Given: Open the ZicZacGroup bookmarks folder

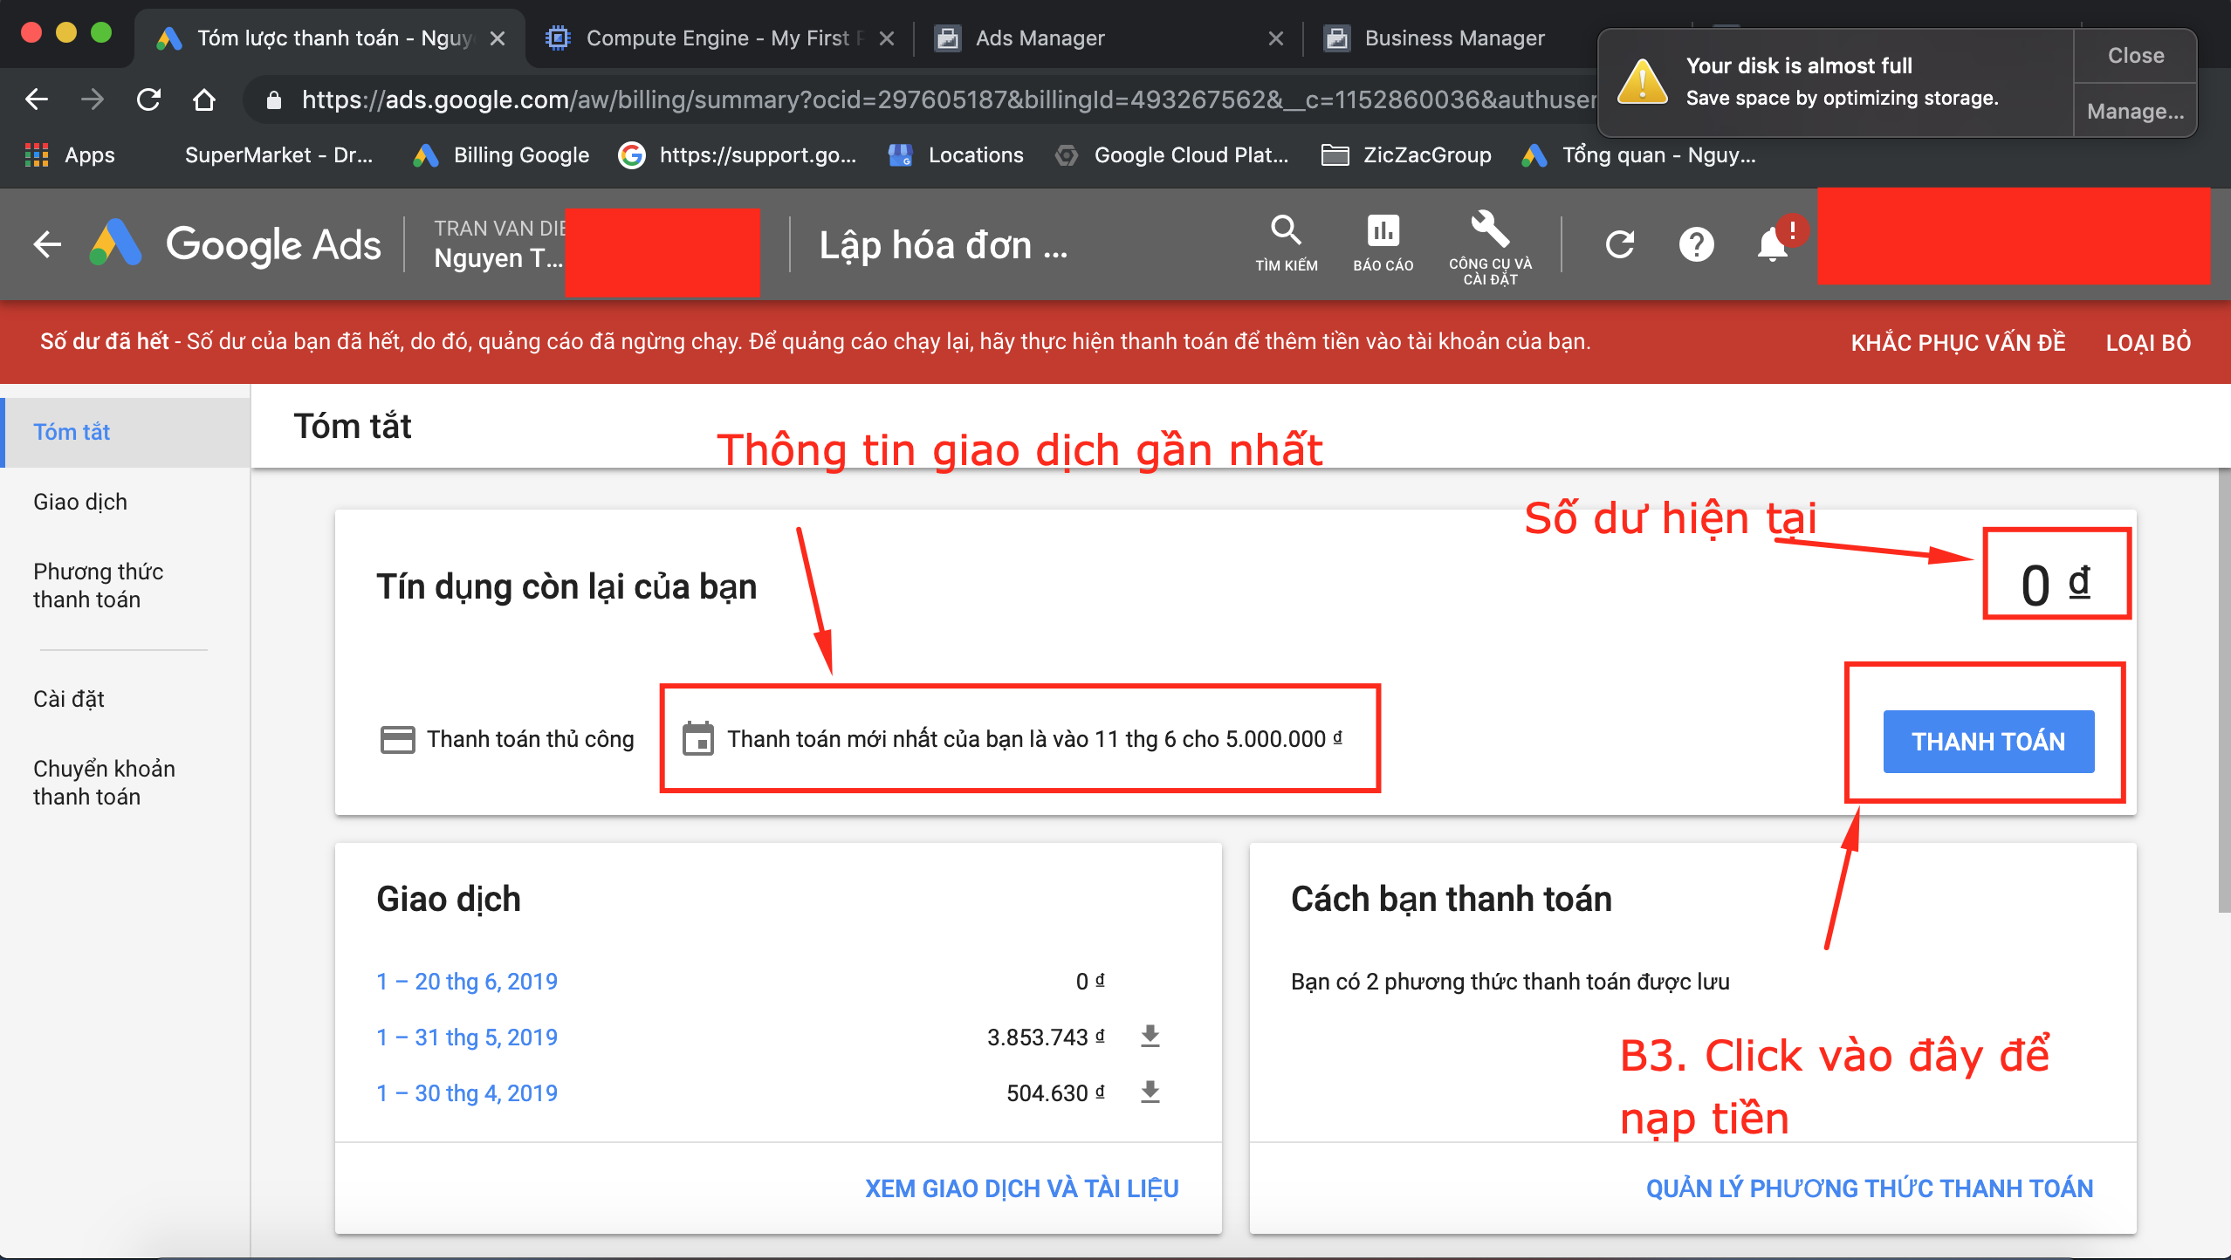Looking at the screenshot, I should 1406,155.
